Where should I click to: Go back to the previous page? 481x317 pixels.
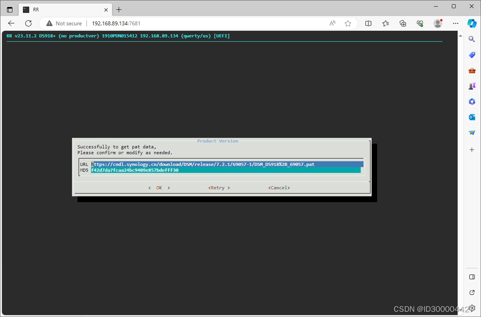tap(11, 23)
